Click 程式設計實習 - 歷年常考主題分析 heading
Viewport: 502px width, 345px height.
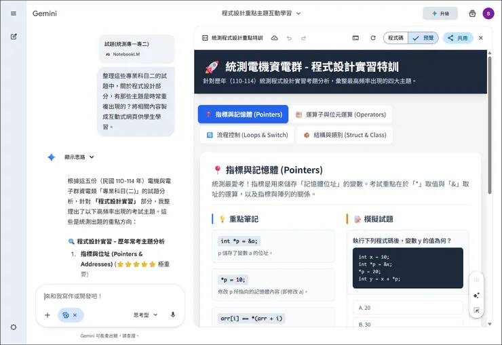121,241
